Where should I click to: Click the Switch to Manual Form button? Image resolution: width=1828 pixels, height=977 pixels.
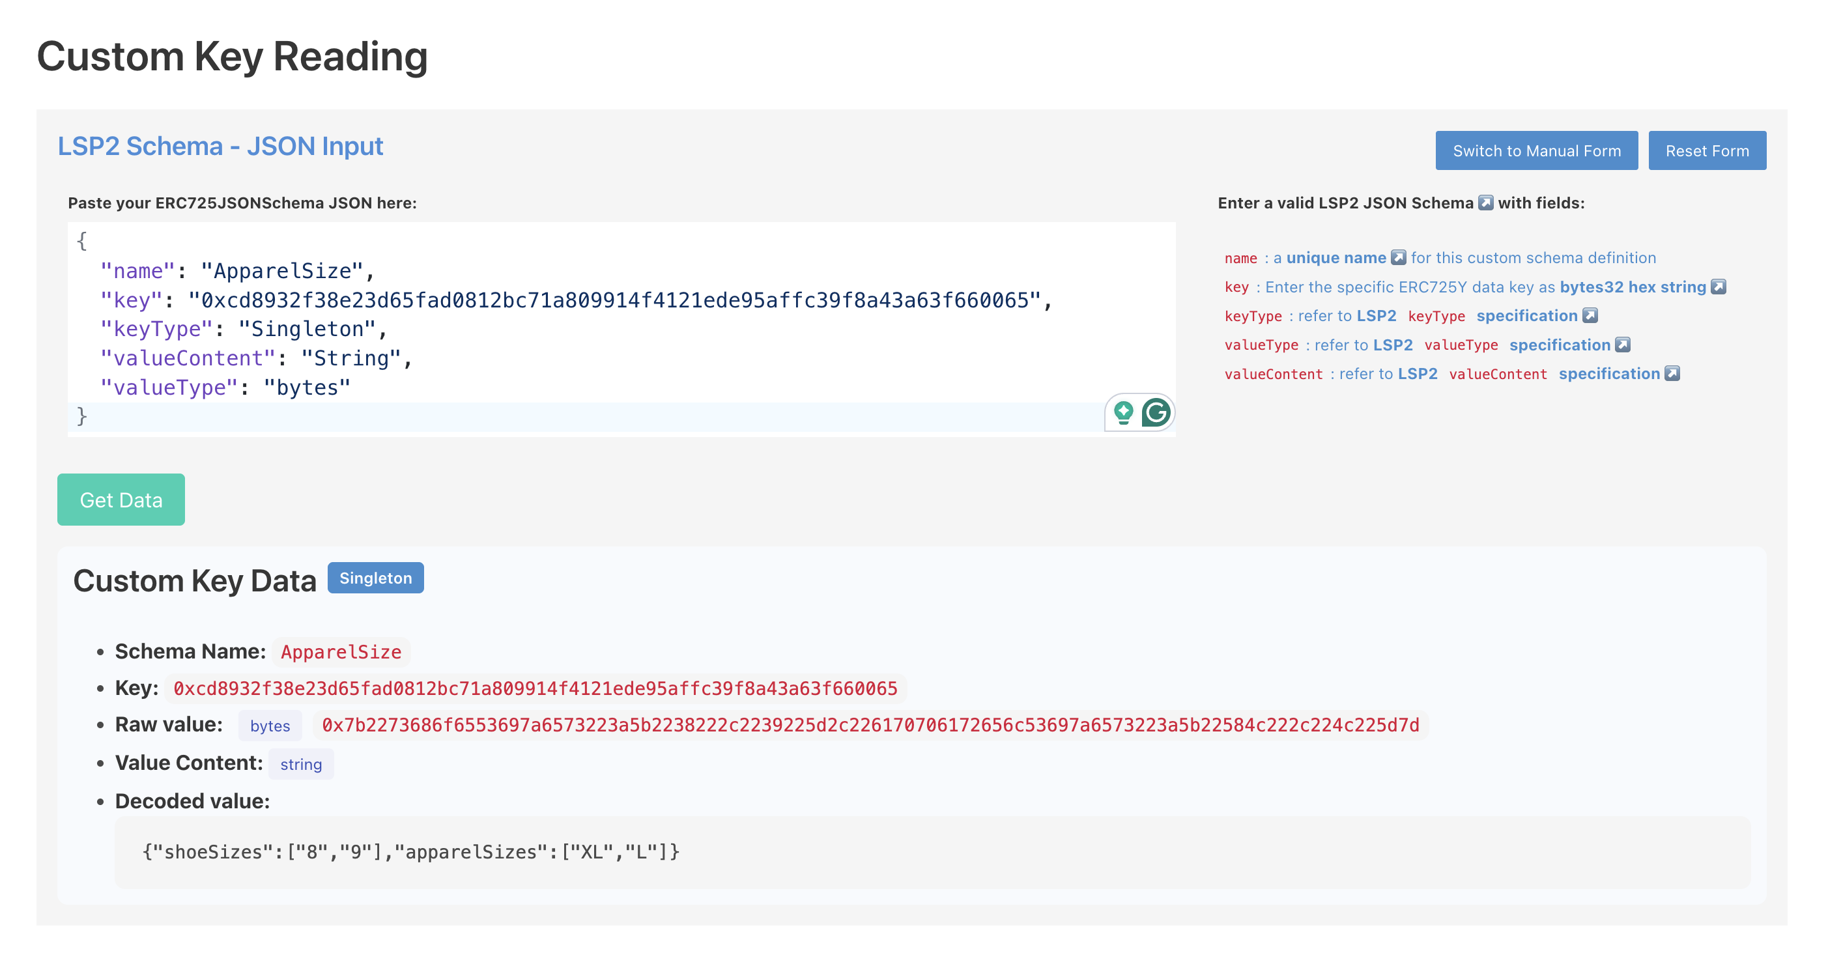coord(1537,150)
